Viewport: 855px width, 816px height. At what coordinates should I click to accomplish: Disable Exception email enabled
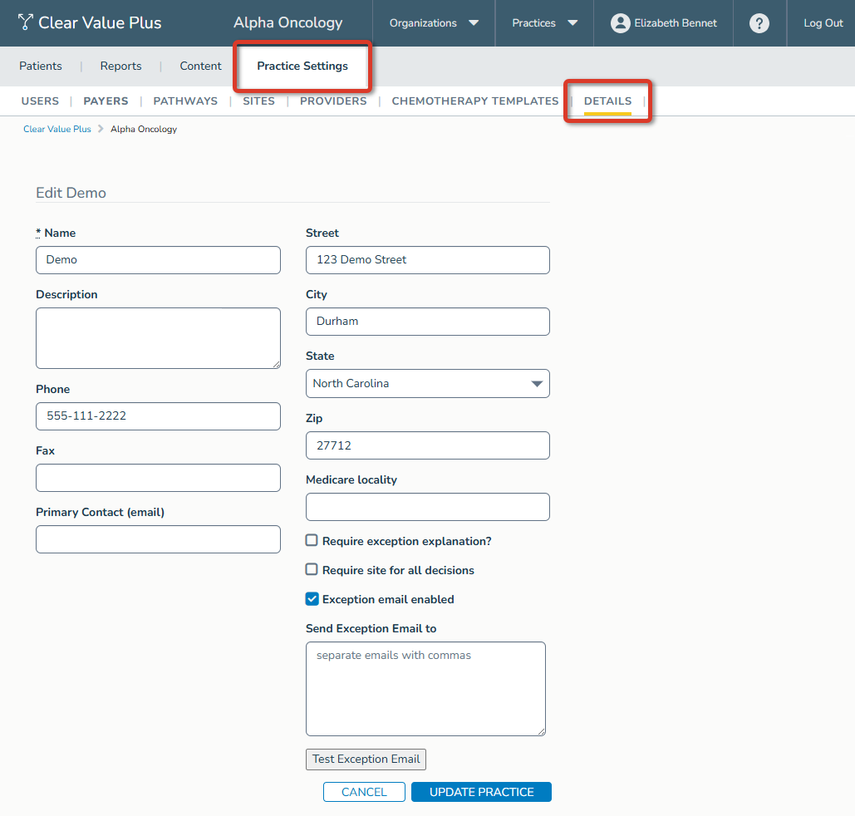[311, 598]
